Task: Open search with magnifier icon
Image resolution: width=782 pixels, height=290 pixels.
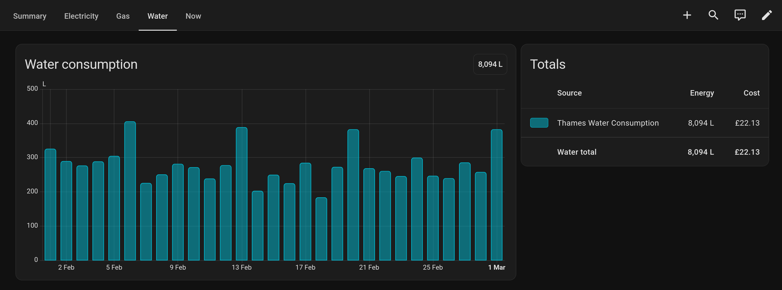Action: tap(713, 15)
